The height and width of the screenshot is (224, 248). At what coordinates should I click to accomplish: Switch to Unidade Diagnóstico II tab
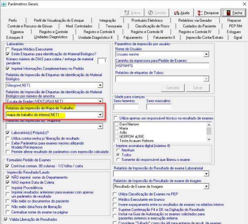pos(95,37)
